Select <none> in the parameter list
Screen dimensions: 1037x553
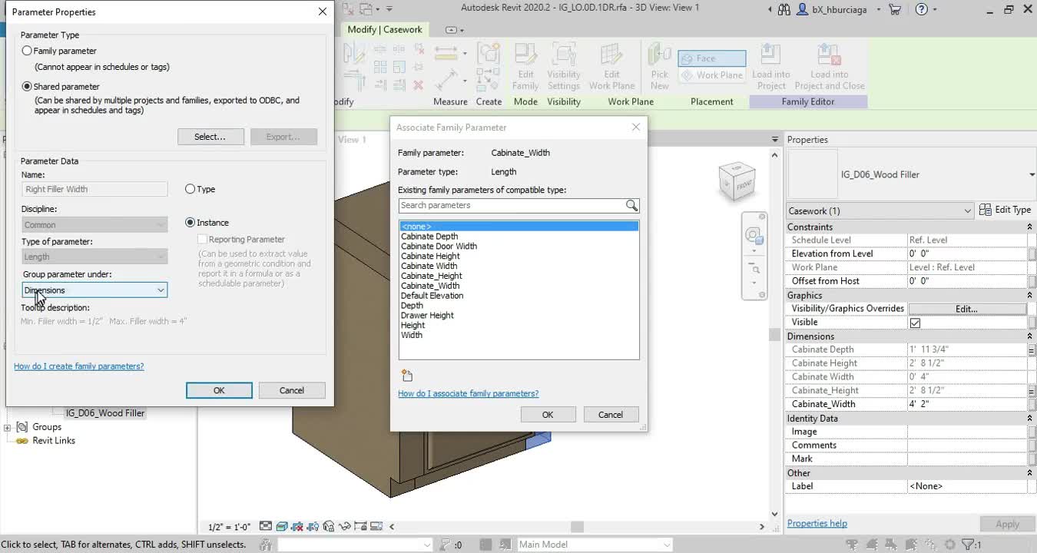click(518, 227)
